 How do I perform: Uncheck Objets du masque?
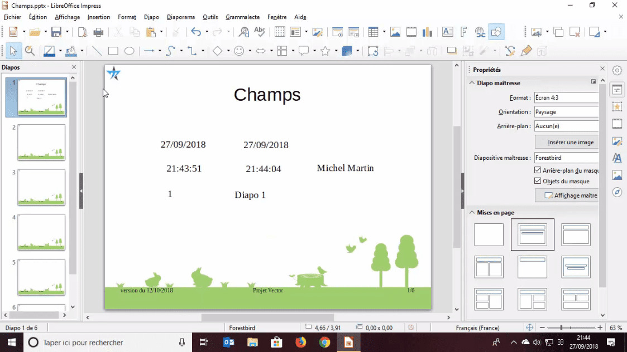(538, 180)
